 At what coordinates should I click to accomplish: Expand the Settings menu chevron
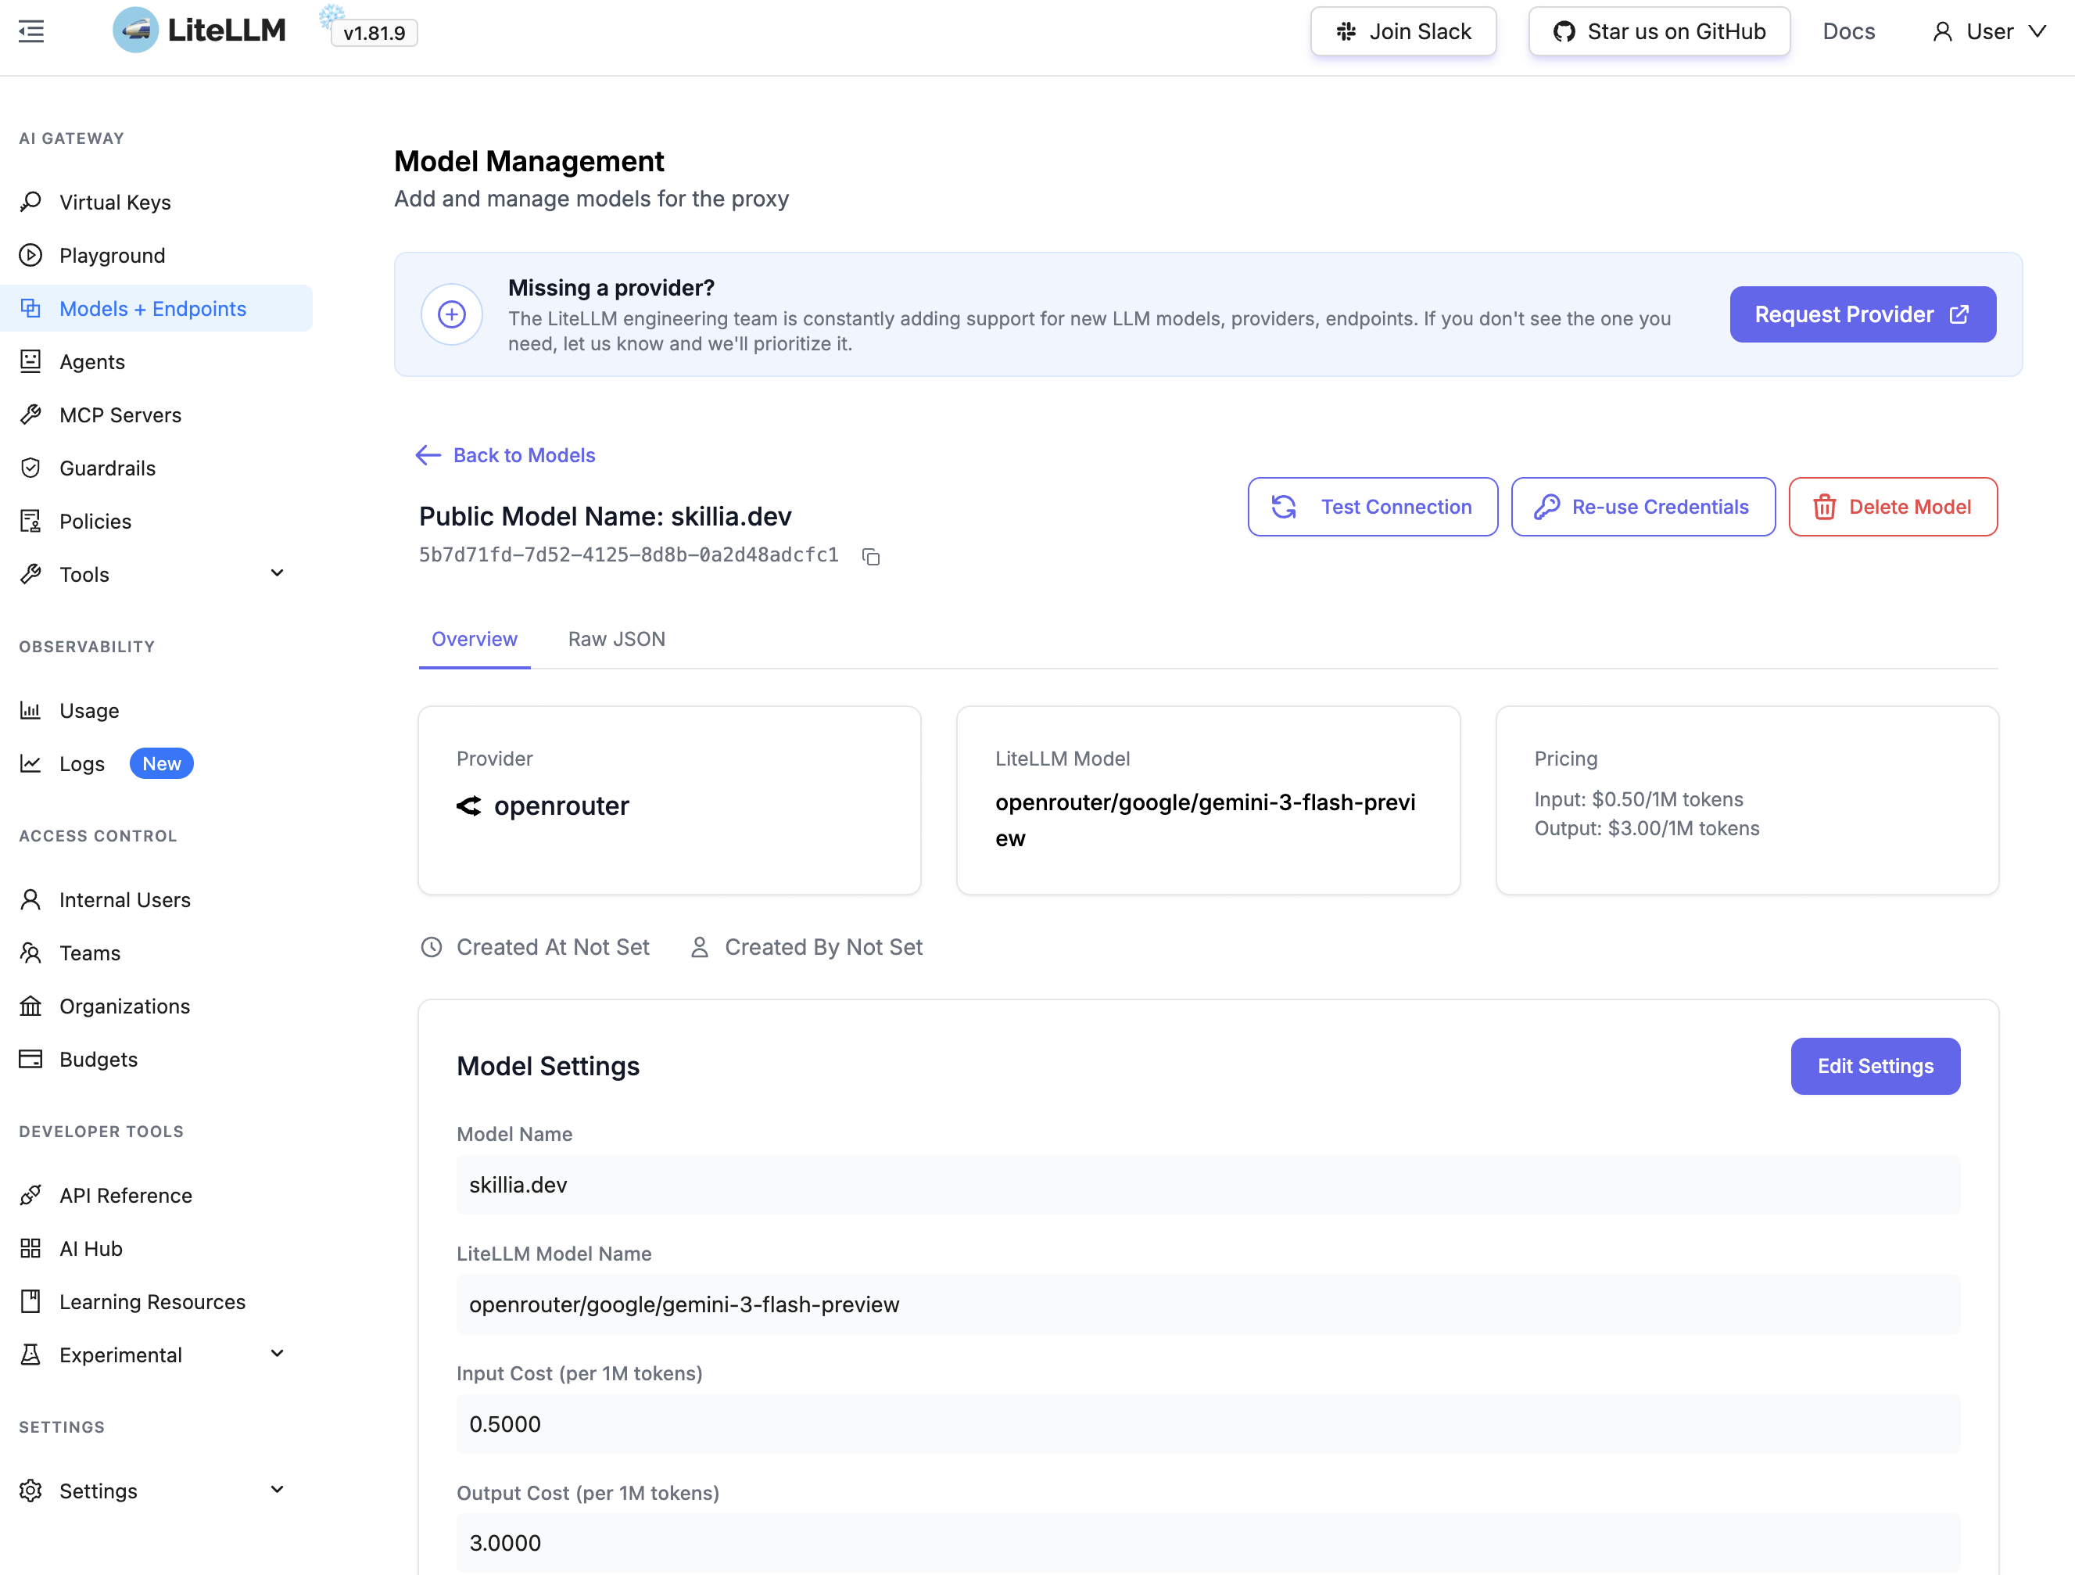(x=277, y=1490)
